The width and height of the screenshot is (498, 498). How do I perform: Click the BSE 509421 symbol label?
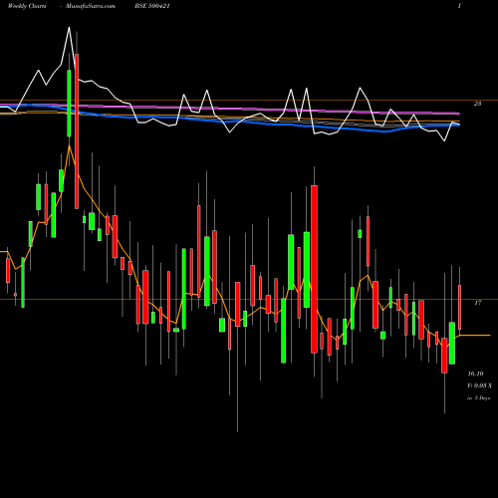coord(152,6)
